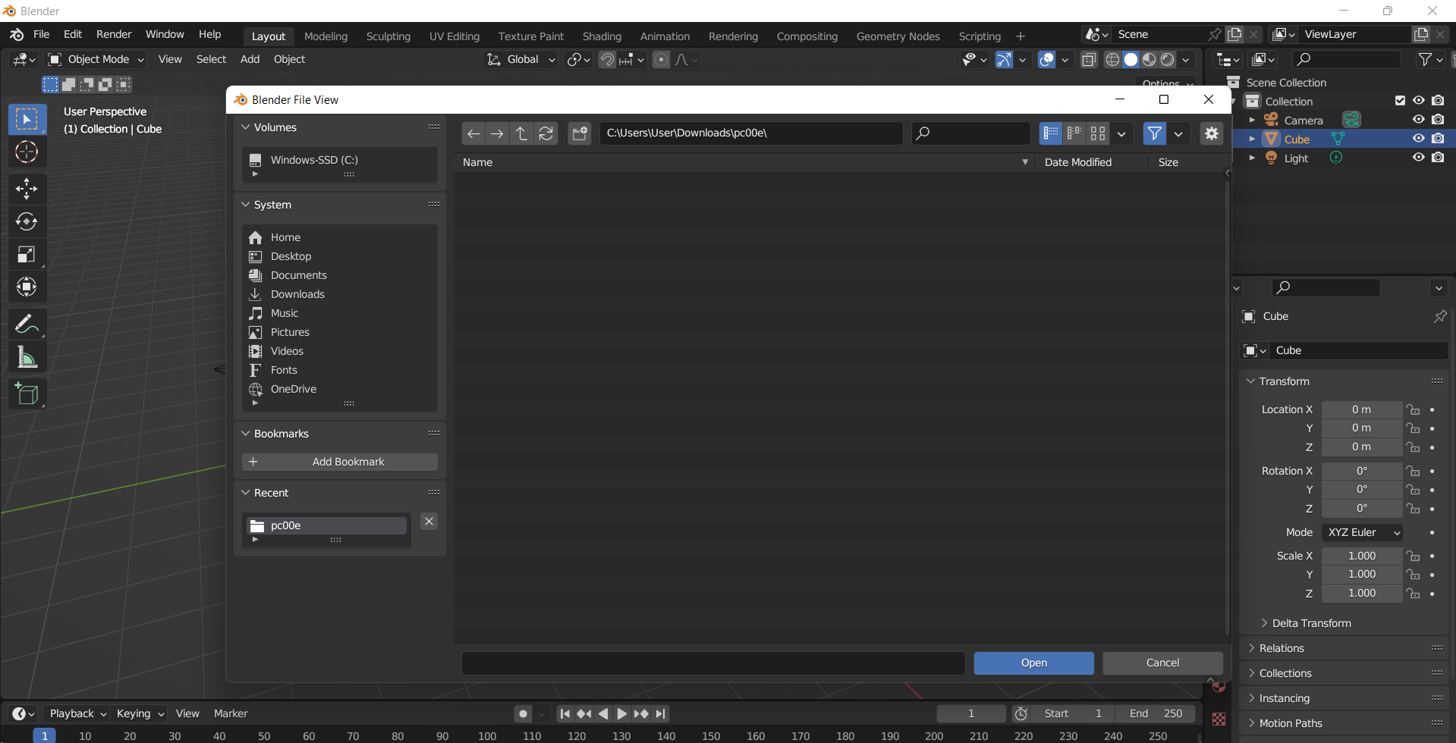Viewport: 1456px width, 743px height.
Task: Switch to thumbnail display mode icon
Action: [1098, 133]
